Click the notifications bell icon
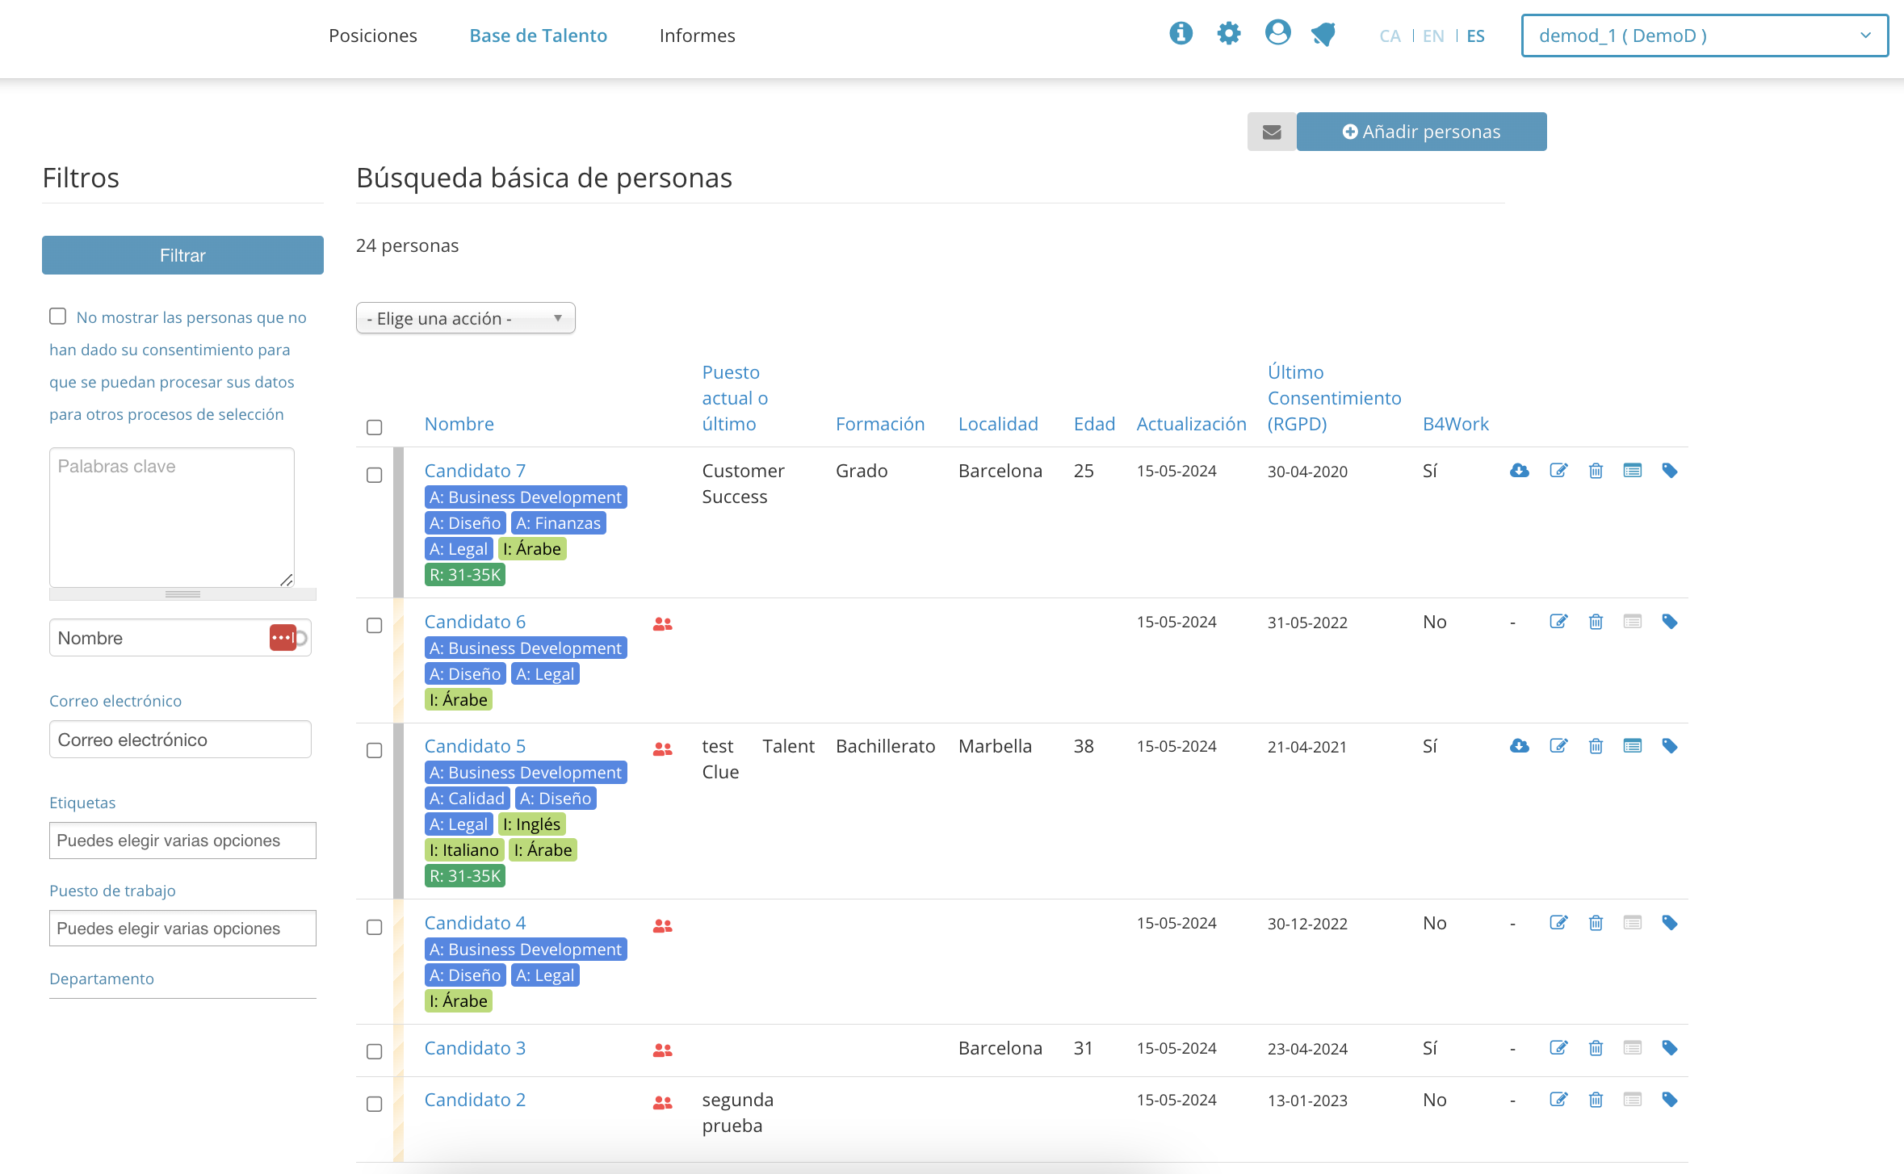The image size is (1904, 1174). (1323, 34)
